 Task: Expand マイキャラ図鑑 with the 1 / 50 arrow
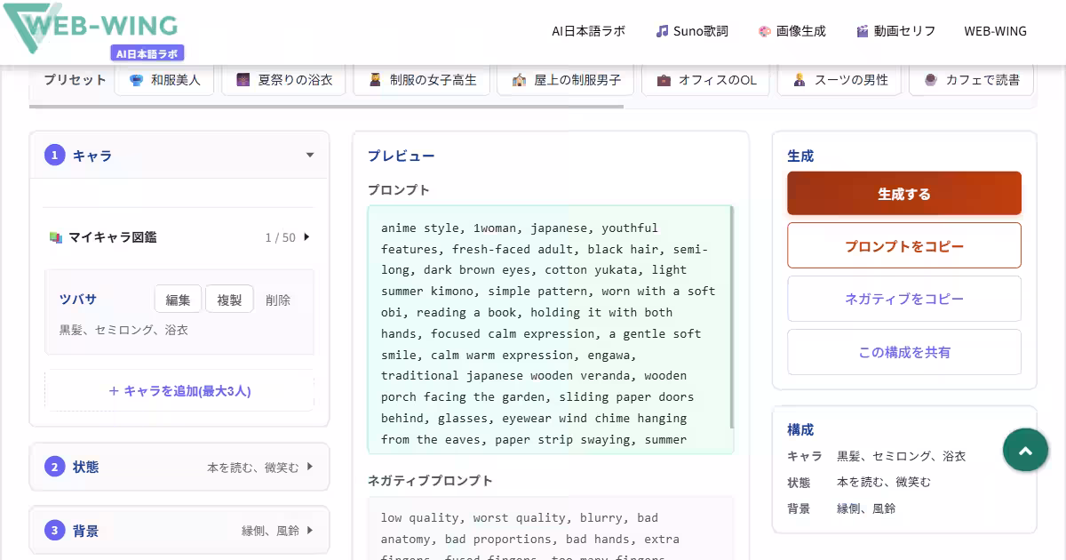coord(306,237)
